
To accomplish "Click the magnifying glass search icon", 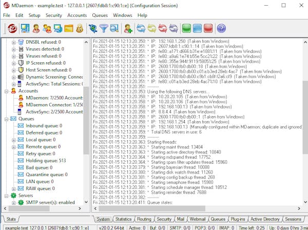I will click(114, 28).
